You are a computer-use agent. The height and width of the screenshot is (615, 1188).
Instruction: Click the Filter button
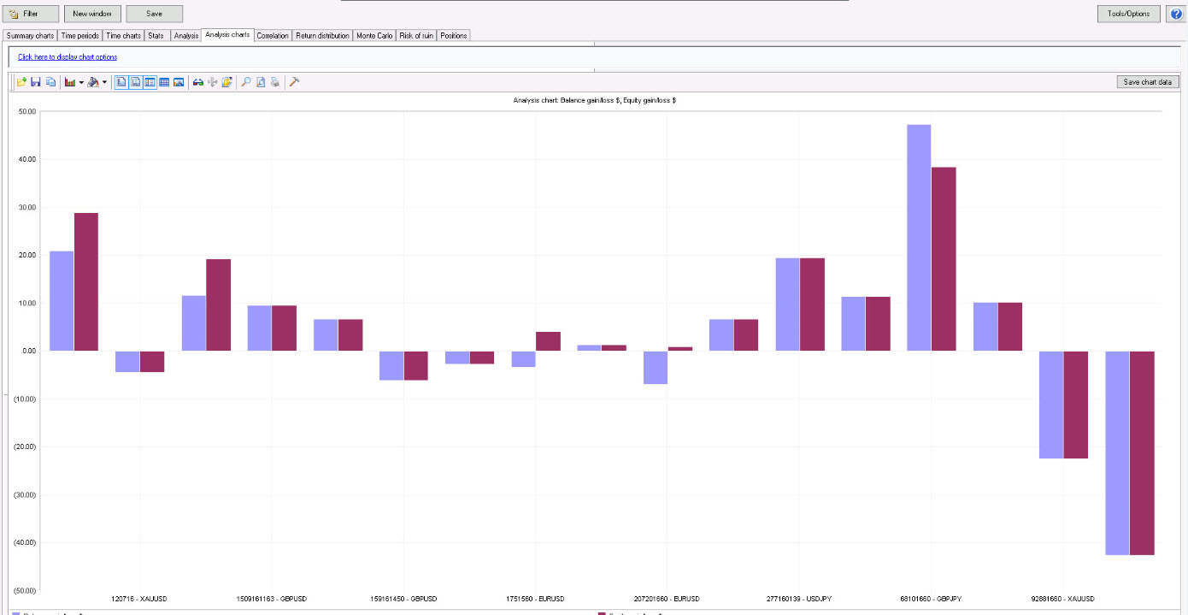[31, 14]
